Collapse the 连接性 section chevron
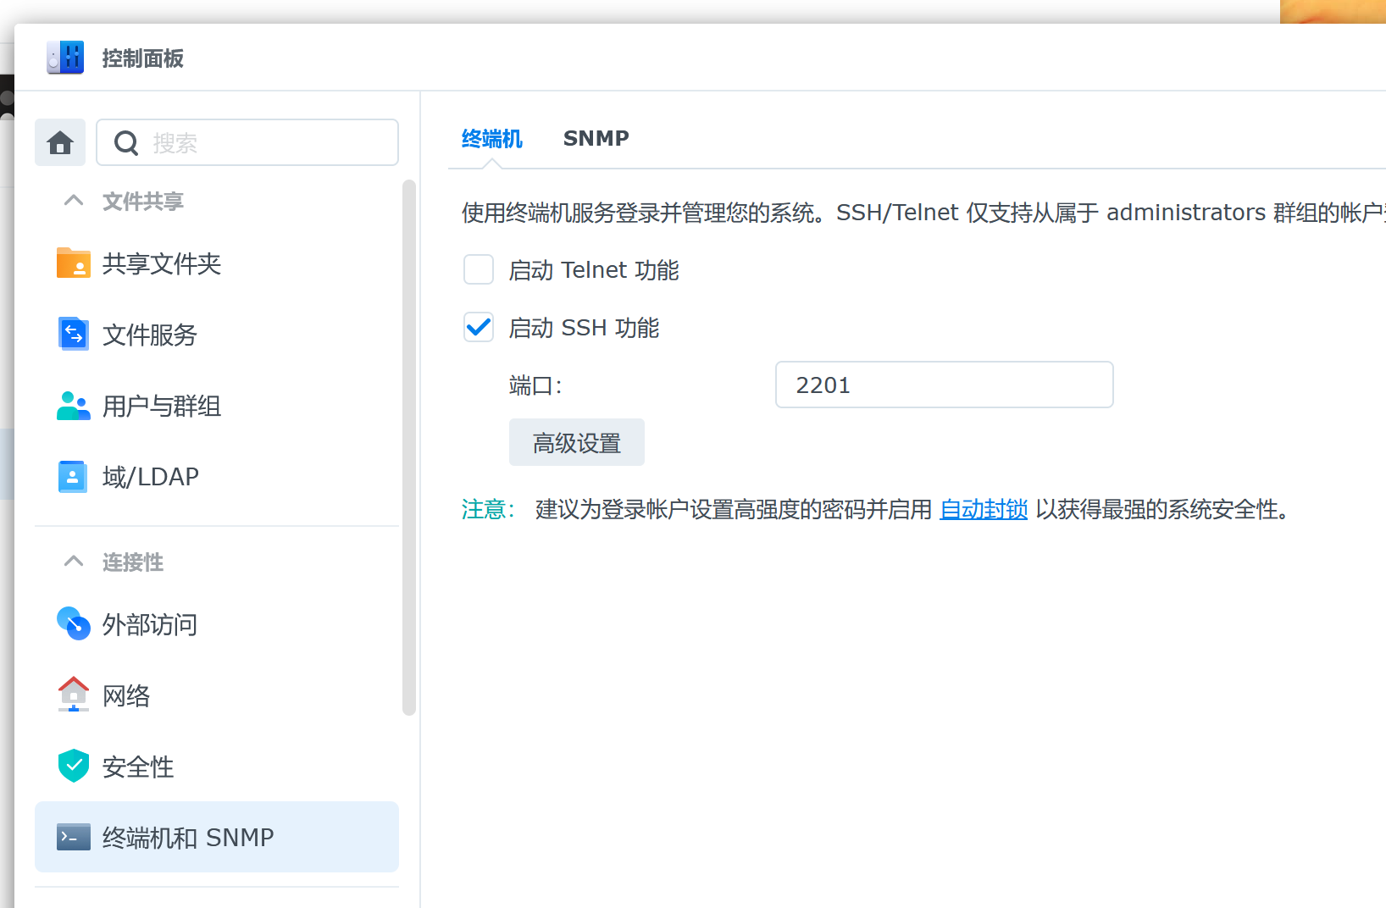The height and width of the screenshot is (908, 1386). (x=74, y=562)
